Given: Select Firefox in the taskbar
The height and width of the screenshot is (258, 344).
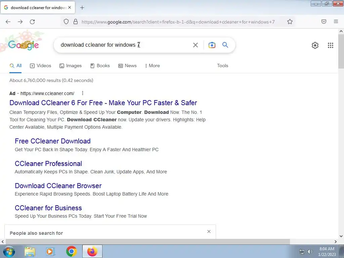Looking at the screenshot, I should pos(92,251).
